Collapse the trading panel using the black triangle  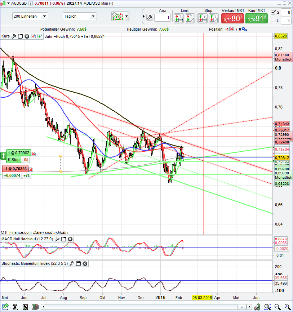click(143, 17)
